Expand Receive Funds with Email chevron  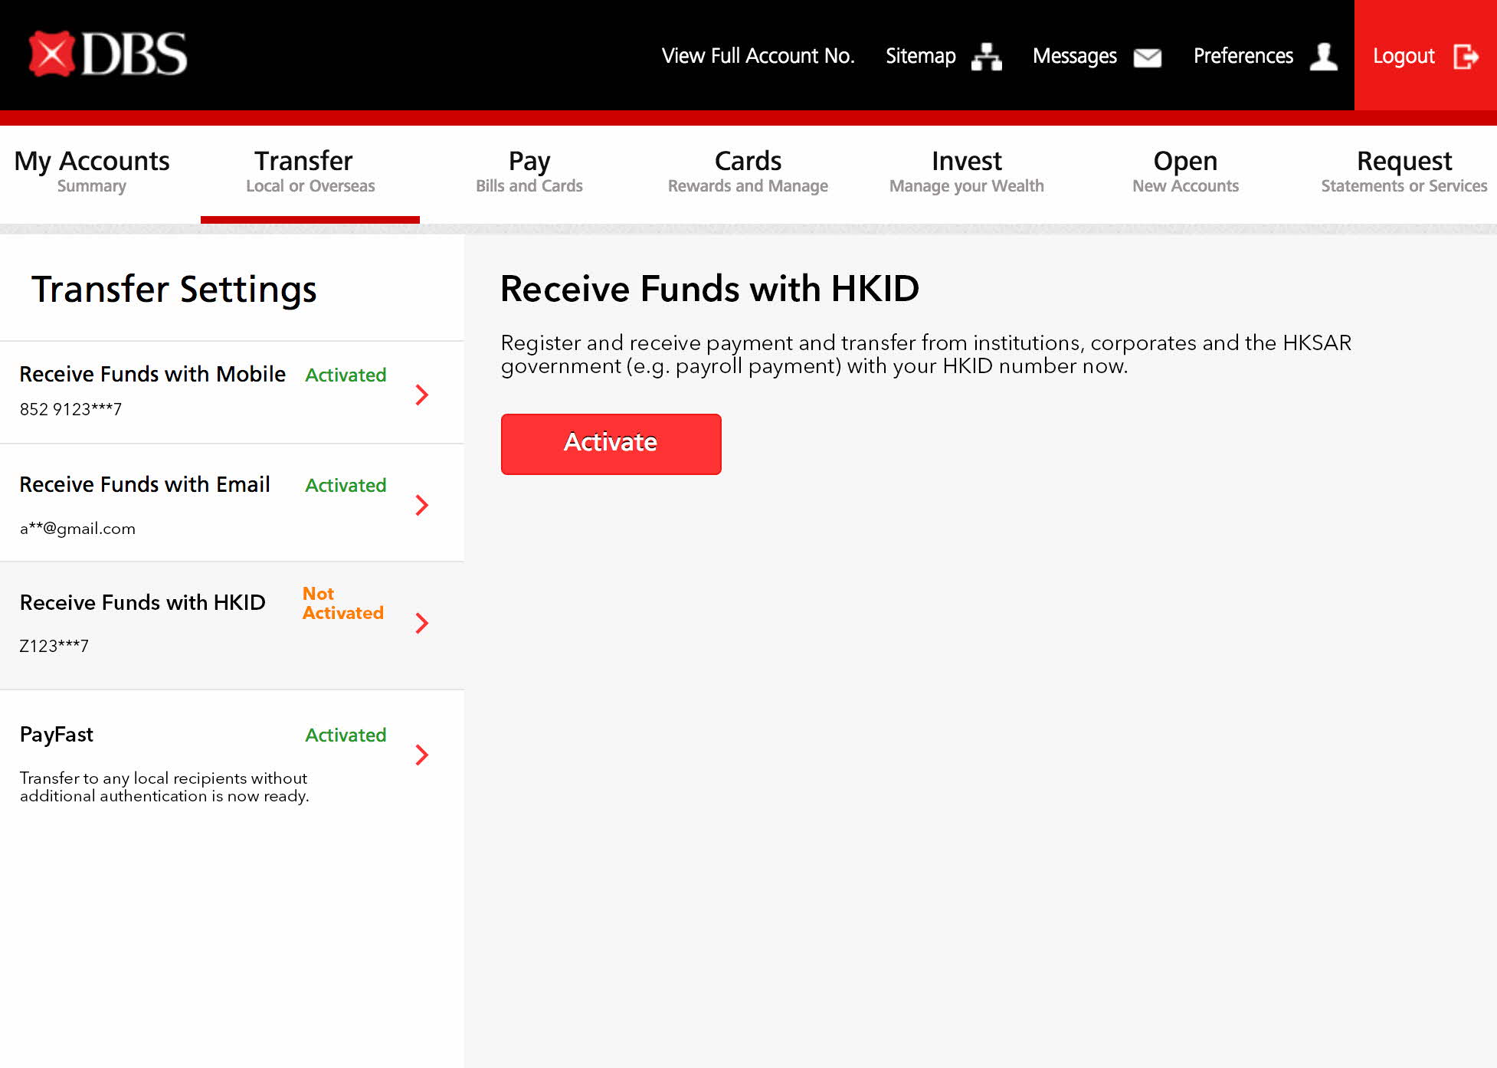tap(421, 505)
